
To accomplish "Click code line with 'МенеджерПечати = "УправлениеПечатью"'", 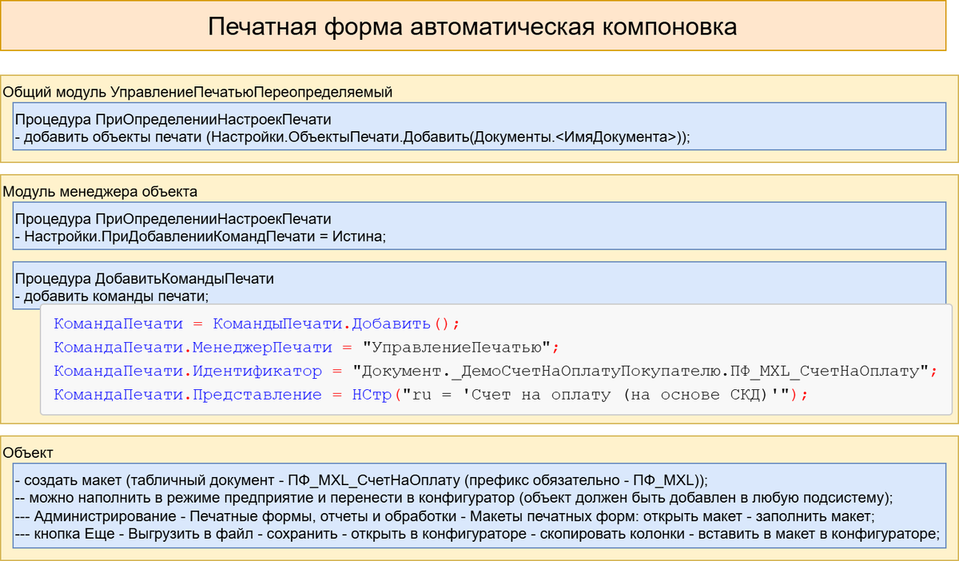I will (x=308, y=348).
